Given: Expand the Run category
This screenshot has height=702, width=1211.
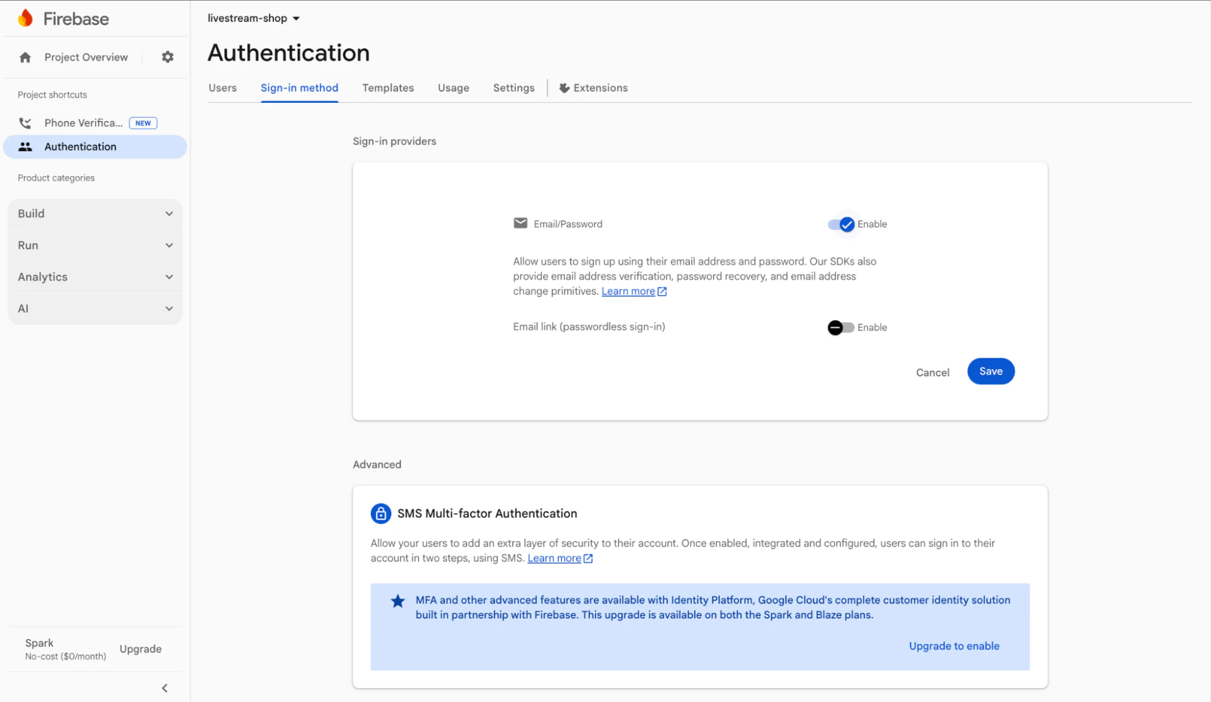Looking at the screenshot, I should [95, 245].
